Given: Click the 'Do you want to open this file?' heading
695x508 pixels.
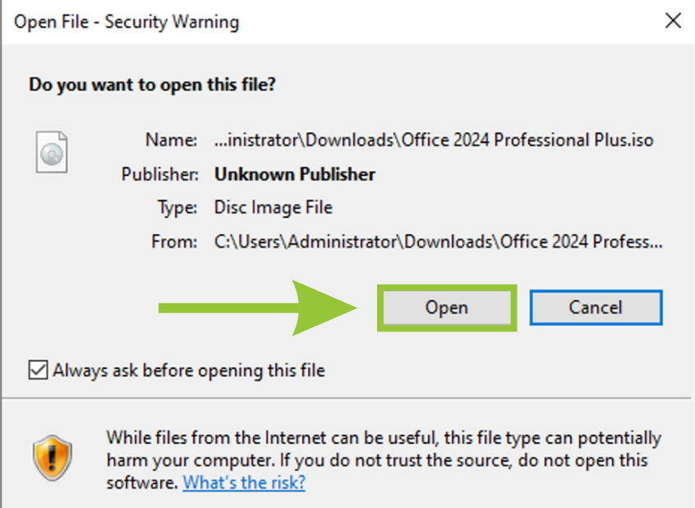Looking at the screenshot, I should [153, 84].
